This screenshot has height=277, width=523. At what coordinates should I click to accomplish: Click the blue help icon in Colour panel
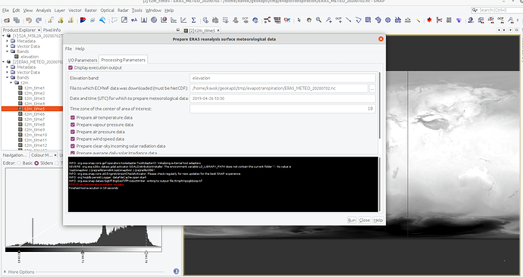(176, 272)
